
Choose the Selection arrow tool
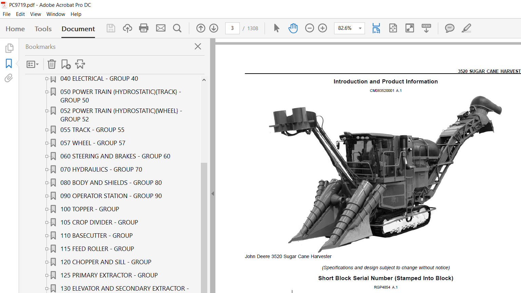(276, 28)
